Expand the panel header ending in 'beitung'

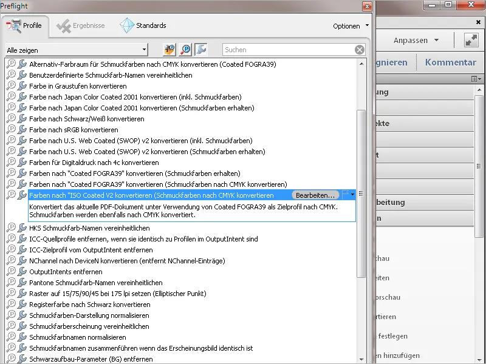(x=425, y=203)
